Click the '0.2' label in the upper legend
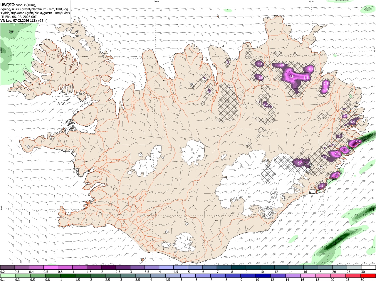Viewport: 376px width, 282px height. coord(3,272)
